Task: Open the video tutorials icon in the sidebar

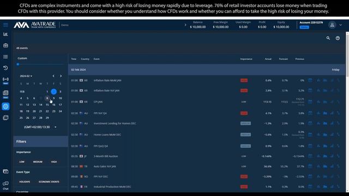Action: tap(5, 171)
